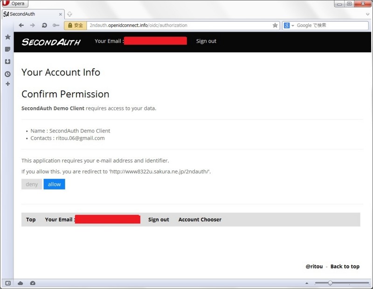Open the closed tabs dropdown arrow at tab bar end
Viewport: 373px width, 289px height.
coord(367,14)
